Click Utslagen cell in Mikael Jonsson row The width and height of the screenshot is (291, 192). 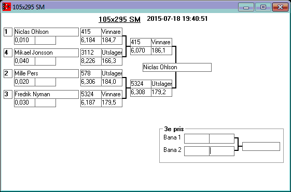[112, 53]
